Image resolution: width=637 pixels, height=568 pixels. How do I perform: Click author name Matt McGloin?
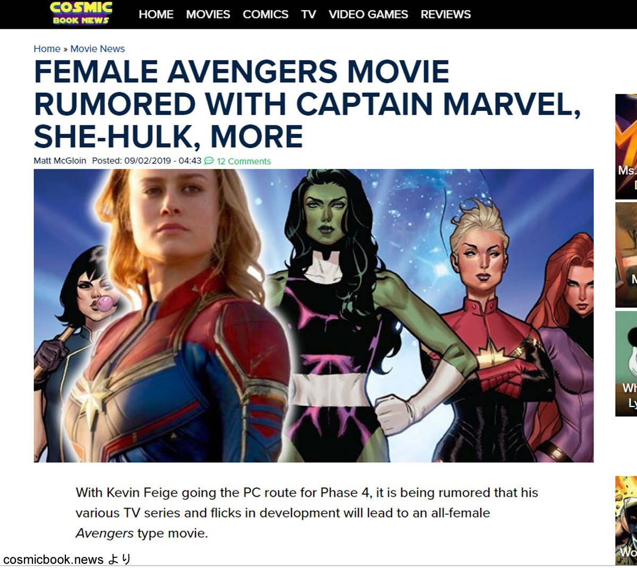(x=60, y=161)
